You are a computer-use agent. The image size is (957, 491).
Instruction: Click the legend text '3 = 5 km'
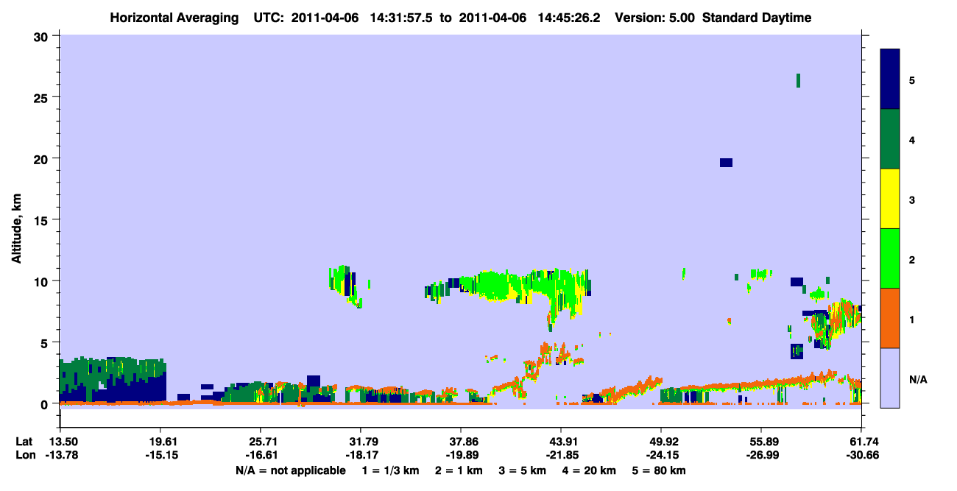(x=523, y=470)
